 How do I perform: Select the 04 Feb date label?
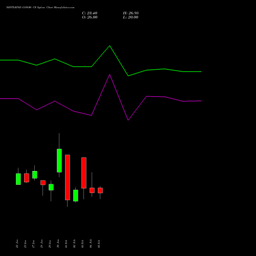91,244
